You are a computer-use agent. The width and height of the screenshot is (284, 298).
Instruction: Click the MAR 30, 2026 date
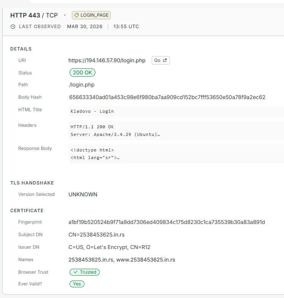[85, 27]
